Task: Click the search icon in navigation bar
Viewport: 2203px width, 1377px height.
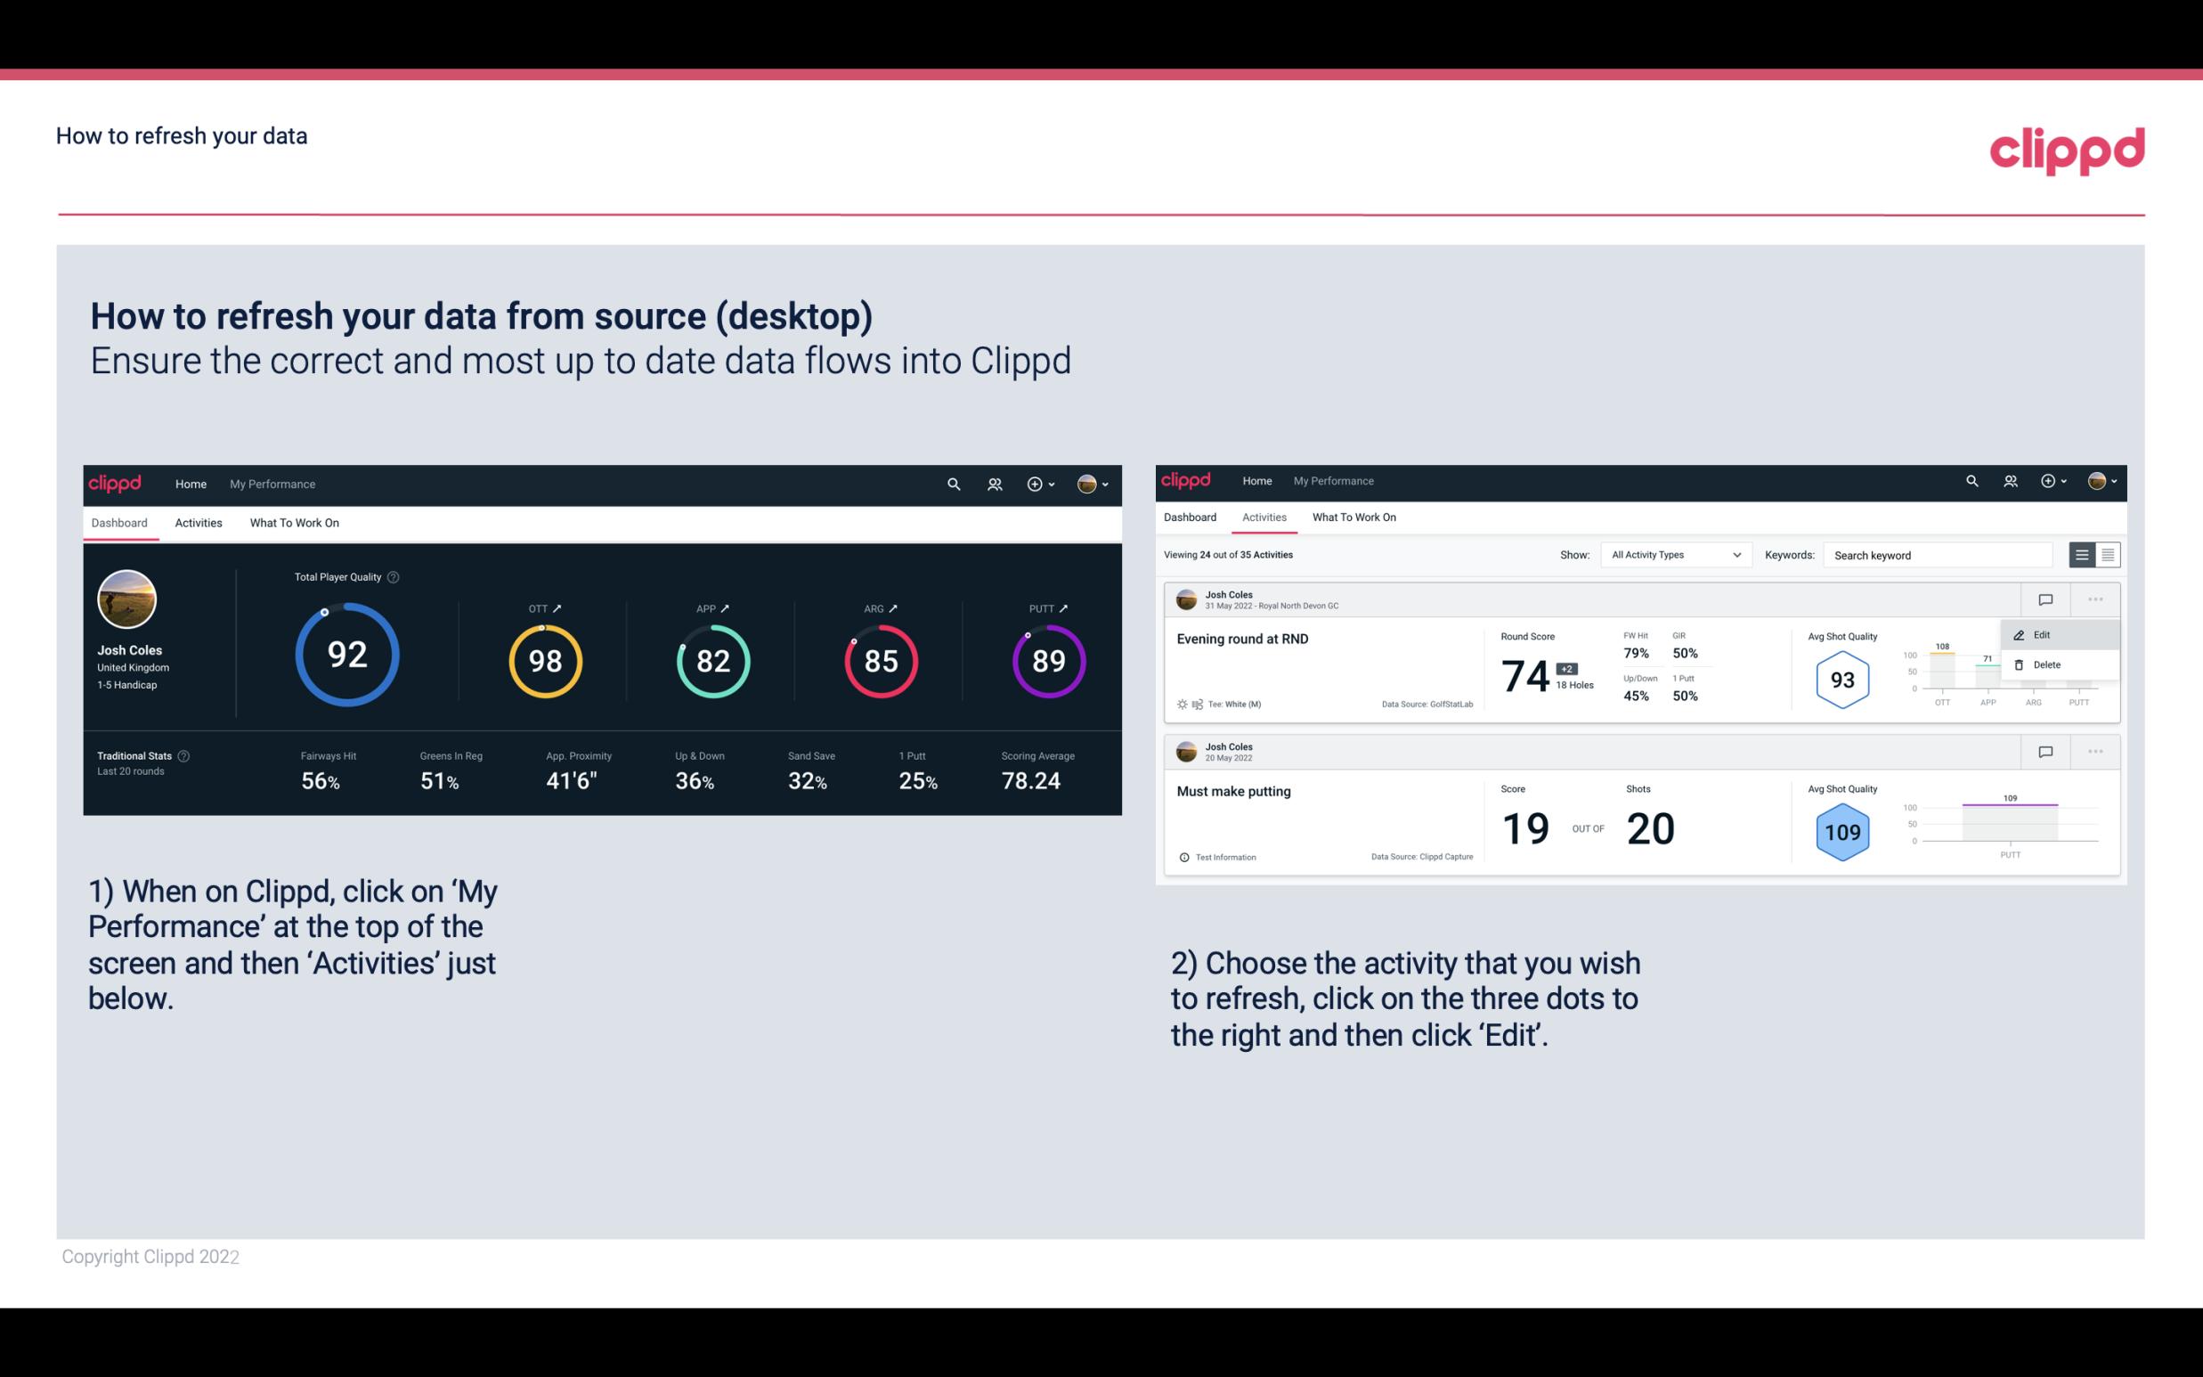Action: (953, 484)
